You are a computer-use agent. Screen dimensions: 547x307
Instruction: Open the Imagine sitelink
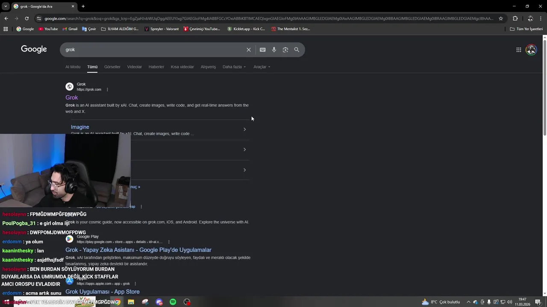point(80,127)
